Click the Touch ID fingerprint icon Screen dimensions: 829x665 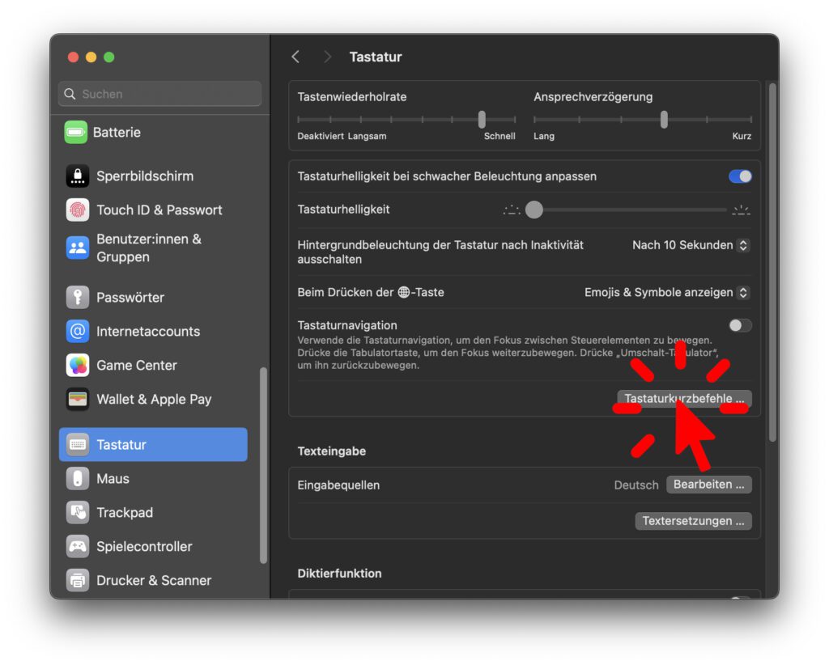pyautogui.click(x=78, y=210)
